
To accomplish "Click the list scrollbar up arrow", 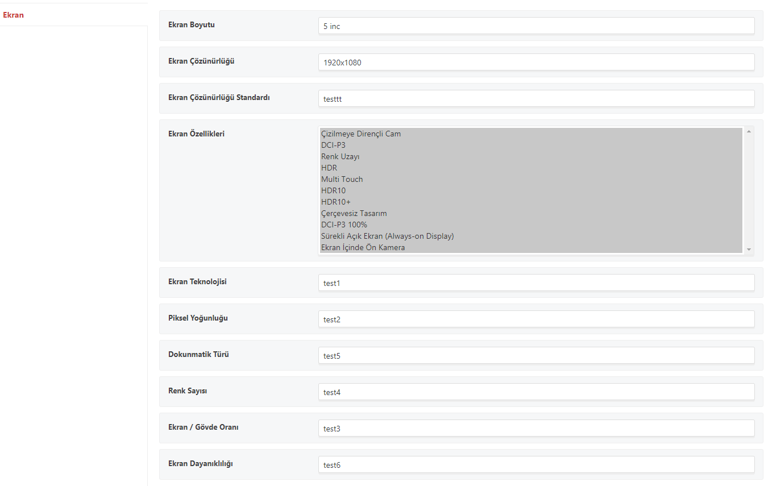I will coord(749,132).
